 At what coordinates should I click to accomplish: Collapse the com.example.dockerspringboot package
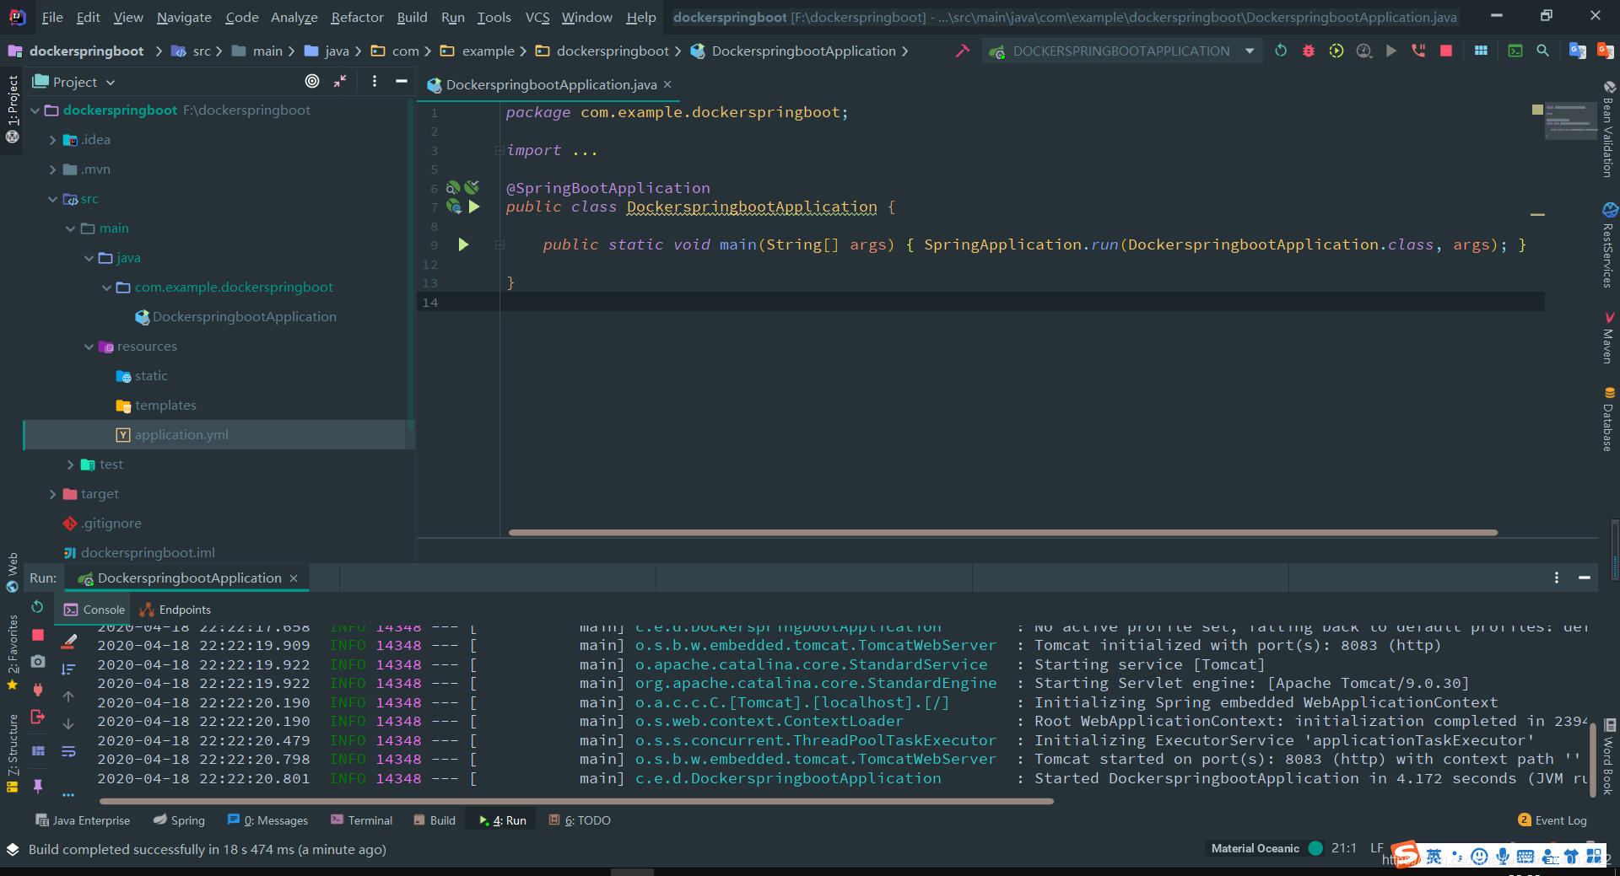106,288
